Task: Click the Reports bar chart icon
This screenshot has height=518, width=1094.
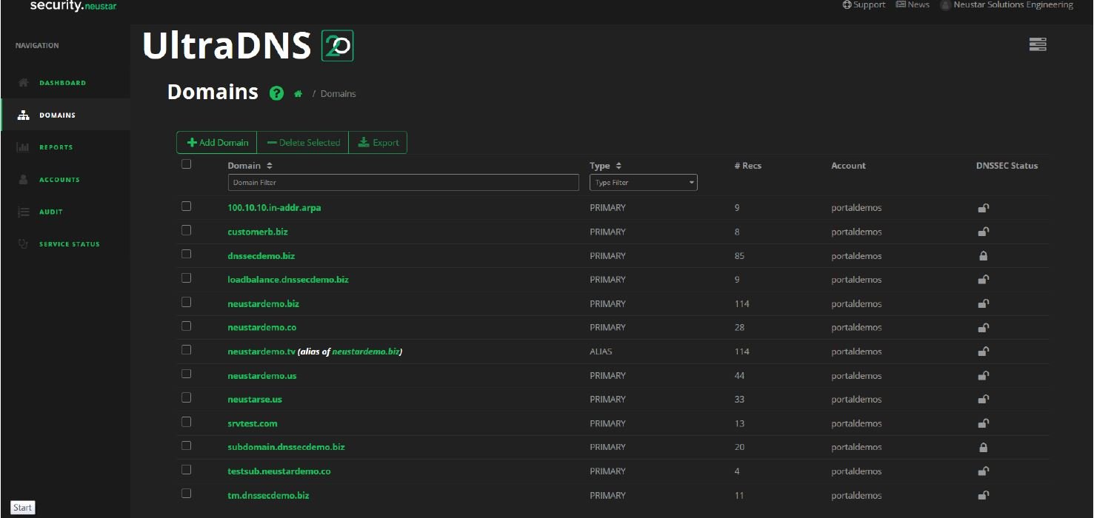Action: tap(23, 147)
